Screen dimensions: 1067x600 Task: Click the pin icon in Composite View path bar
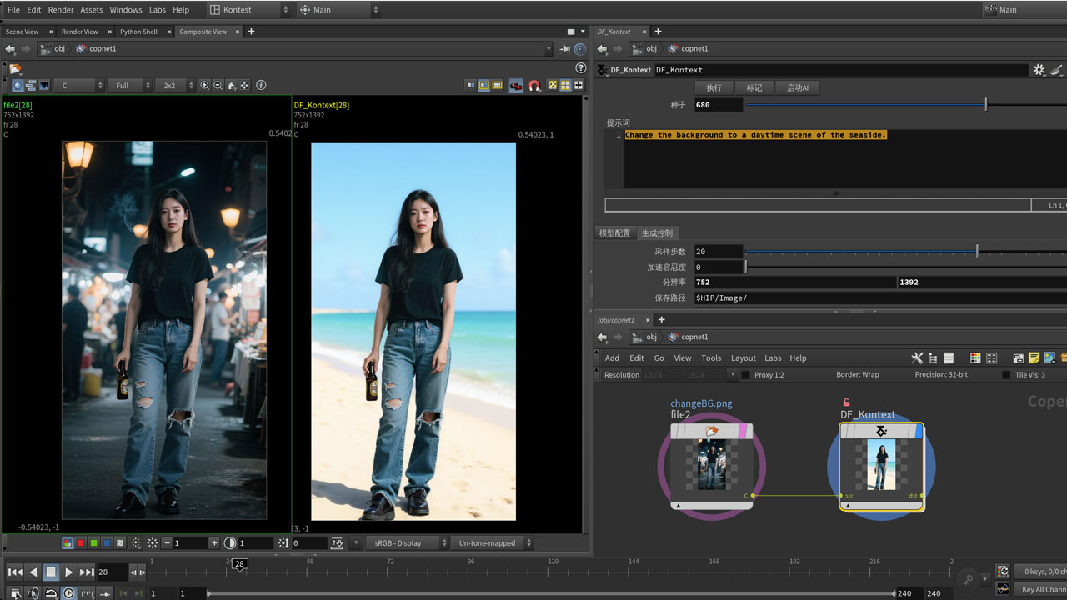tap(564, 49)
